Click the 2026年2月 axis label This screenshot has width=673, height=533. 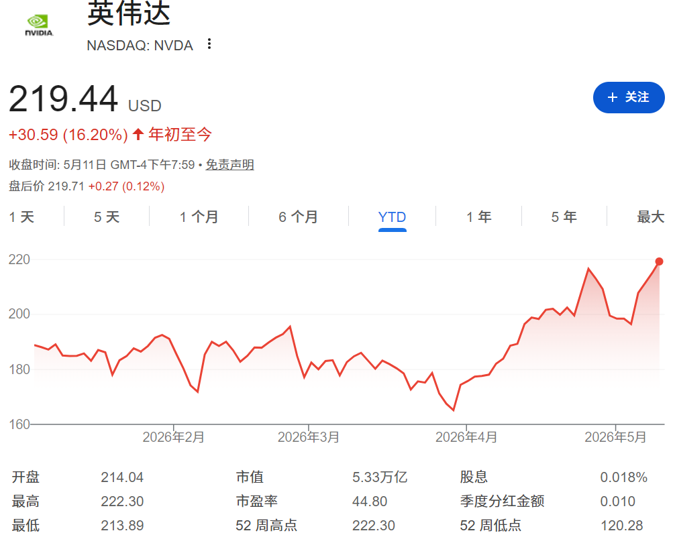click(x=173, y=437)
